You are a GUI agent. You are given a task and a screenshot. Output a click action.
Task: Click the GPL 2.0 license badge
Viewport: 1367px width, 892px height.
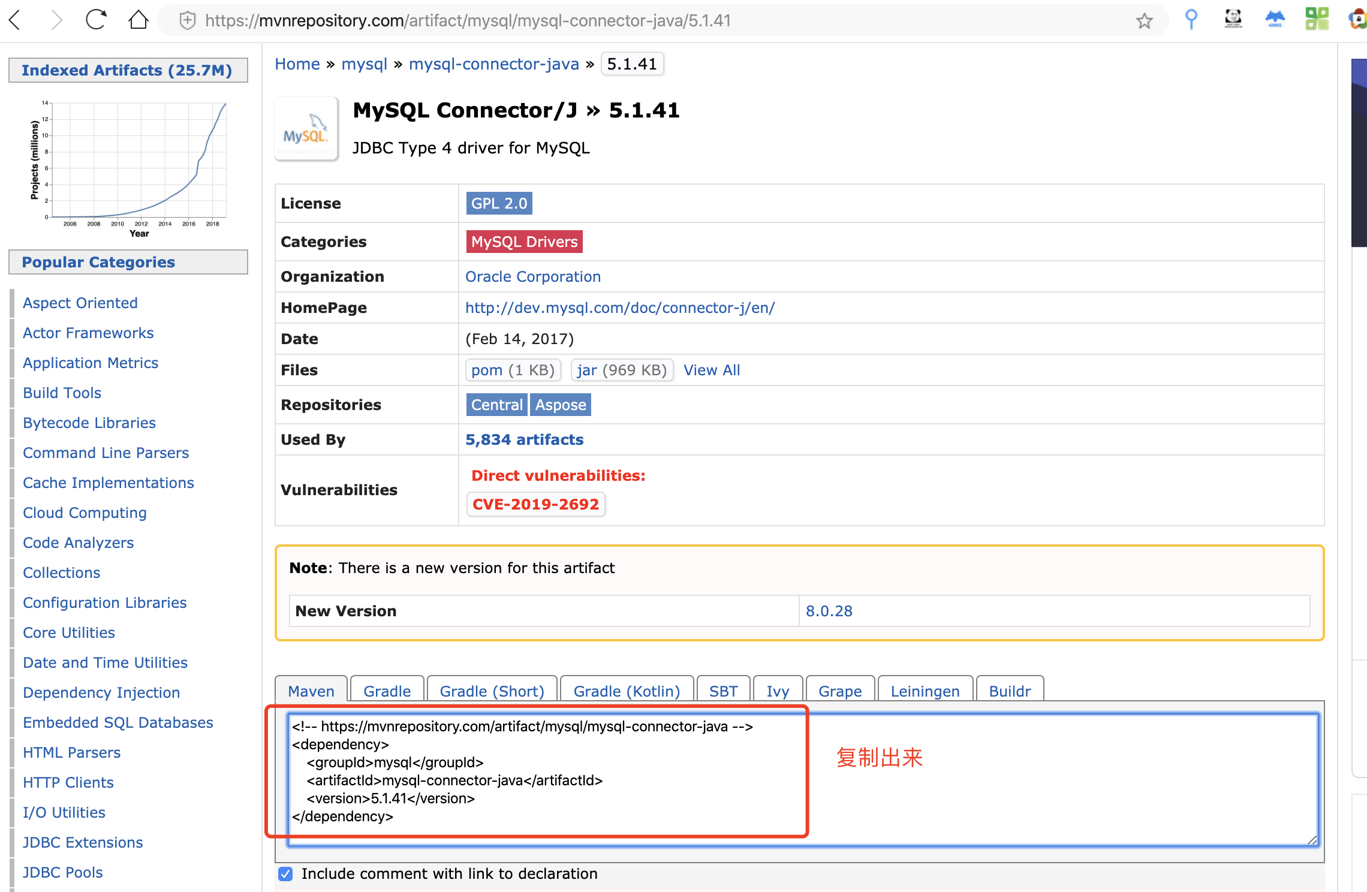[x=499, y=203]
